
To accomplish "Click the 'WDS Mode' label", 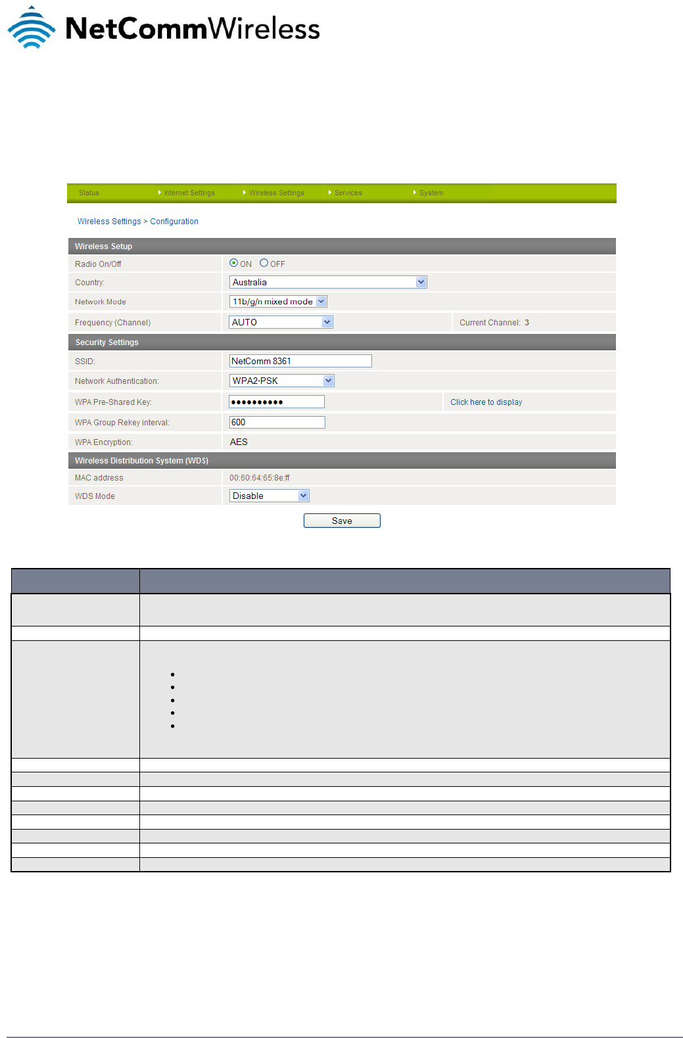I will pos(95,496).
